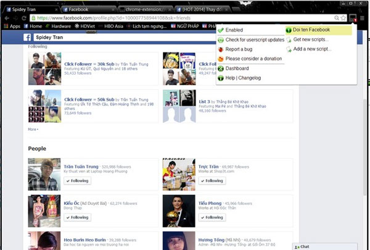
Task: Click the red bug icon beside Report a bug
Action: 221,49
